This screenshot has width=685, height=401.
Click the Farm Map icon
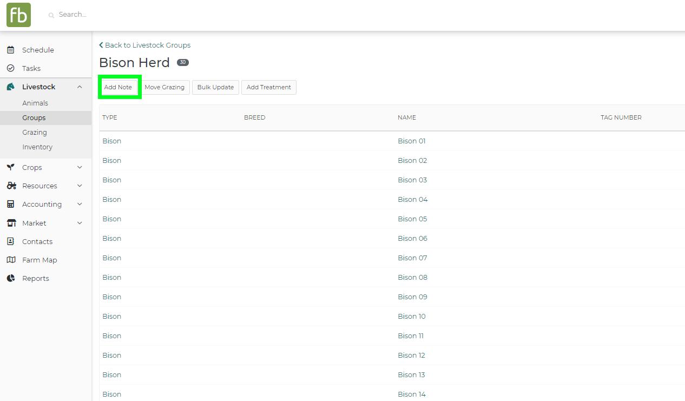tap(11, 260)
